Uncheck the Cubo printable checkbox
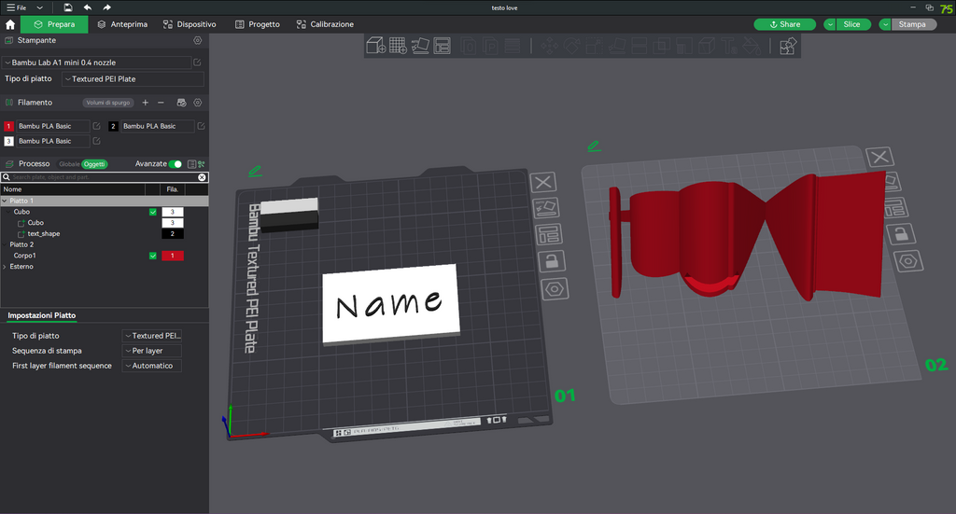Viewport: 956px width, 514px height. pos(153,212)
